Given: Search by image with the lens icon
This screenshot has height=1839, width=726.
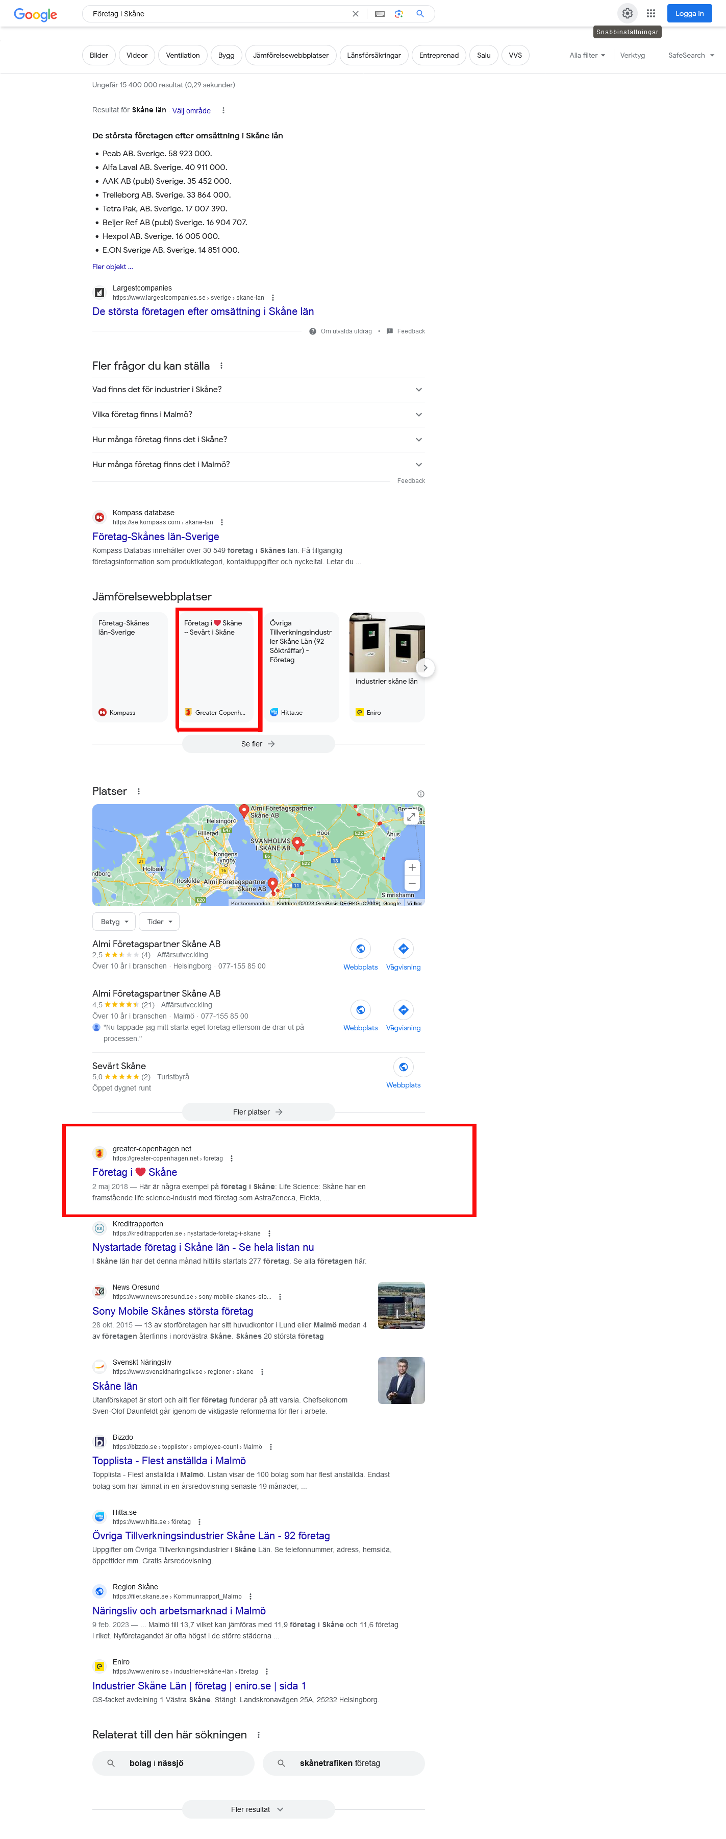Looking at the screenshot, I should point(399,14).
